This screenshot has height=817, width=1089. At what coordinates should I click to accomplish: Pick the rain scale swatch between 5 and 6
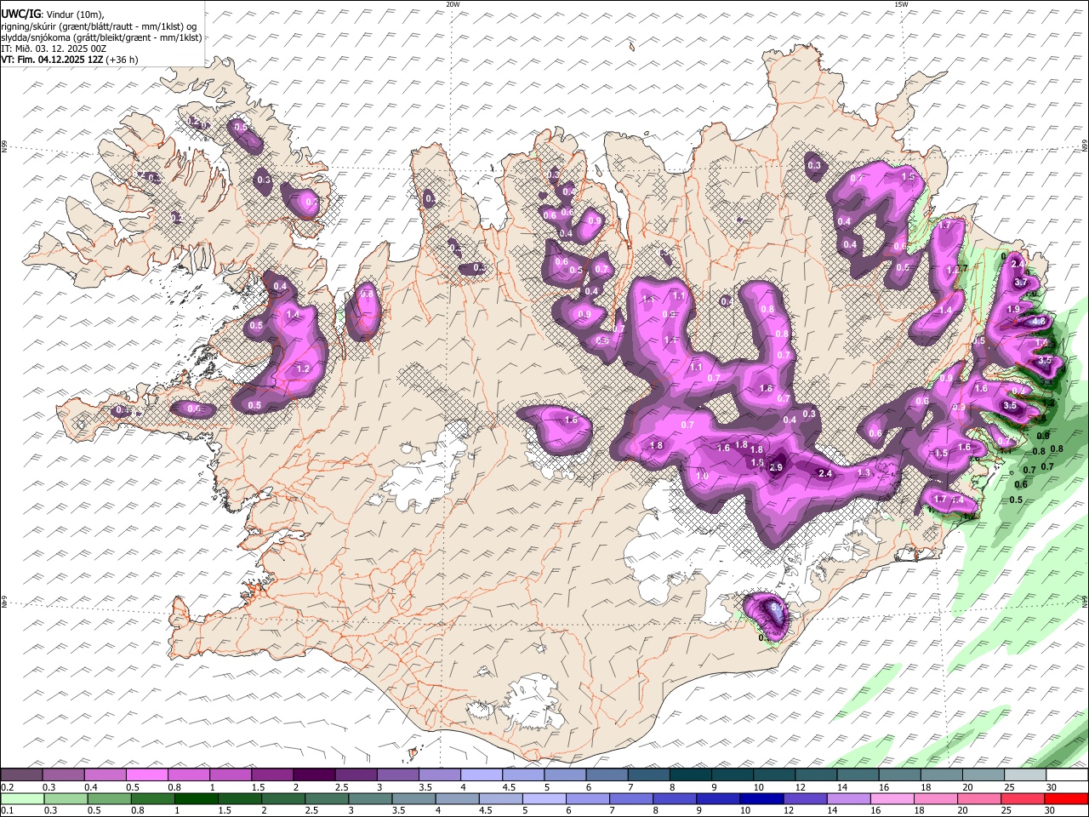pyautogui.click(x=544, y=798)
